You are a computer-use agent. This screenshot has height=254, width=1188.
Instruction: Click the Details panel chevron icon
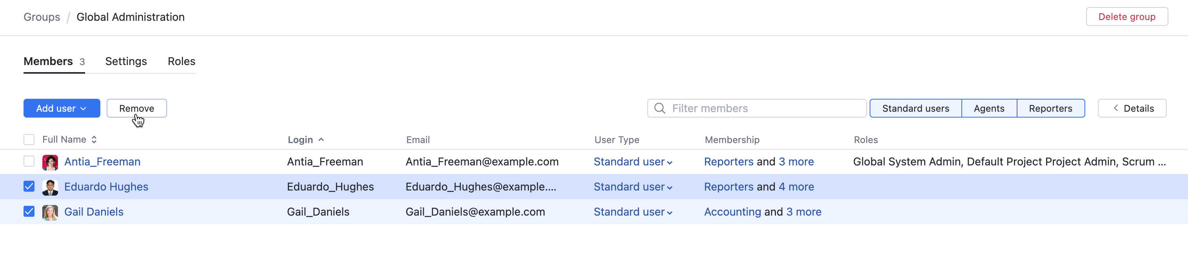pos(1115,108)
